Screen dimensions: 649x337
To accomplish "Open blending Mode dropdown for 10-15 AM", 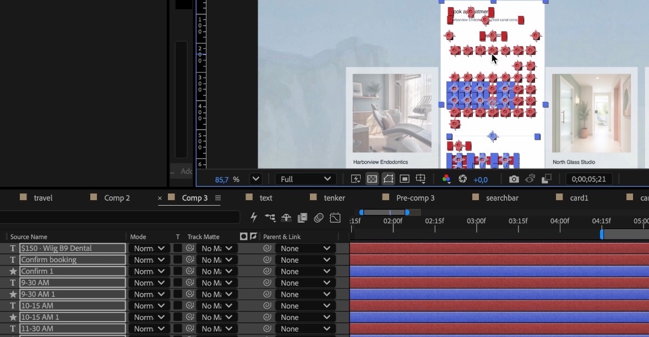I will click(x=149, y=306).
